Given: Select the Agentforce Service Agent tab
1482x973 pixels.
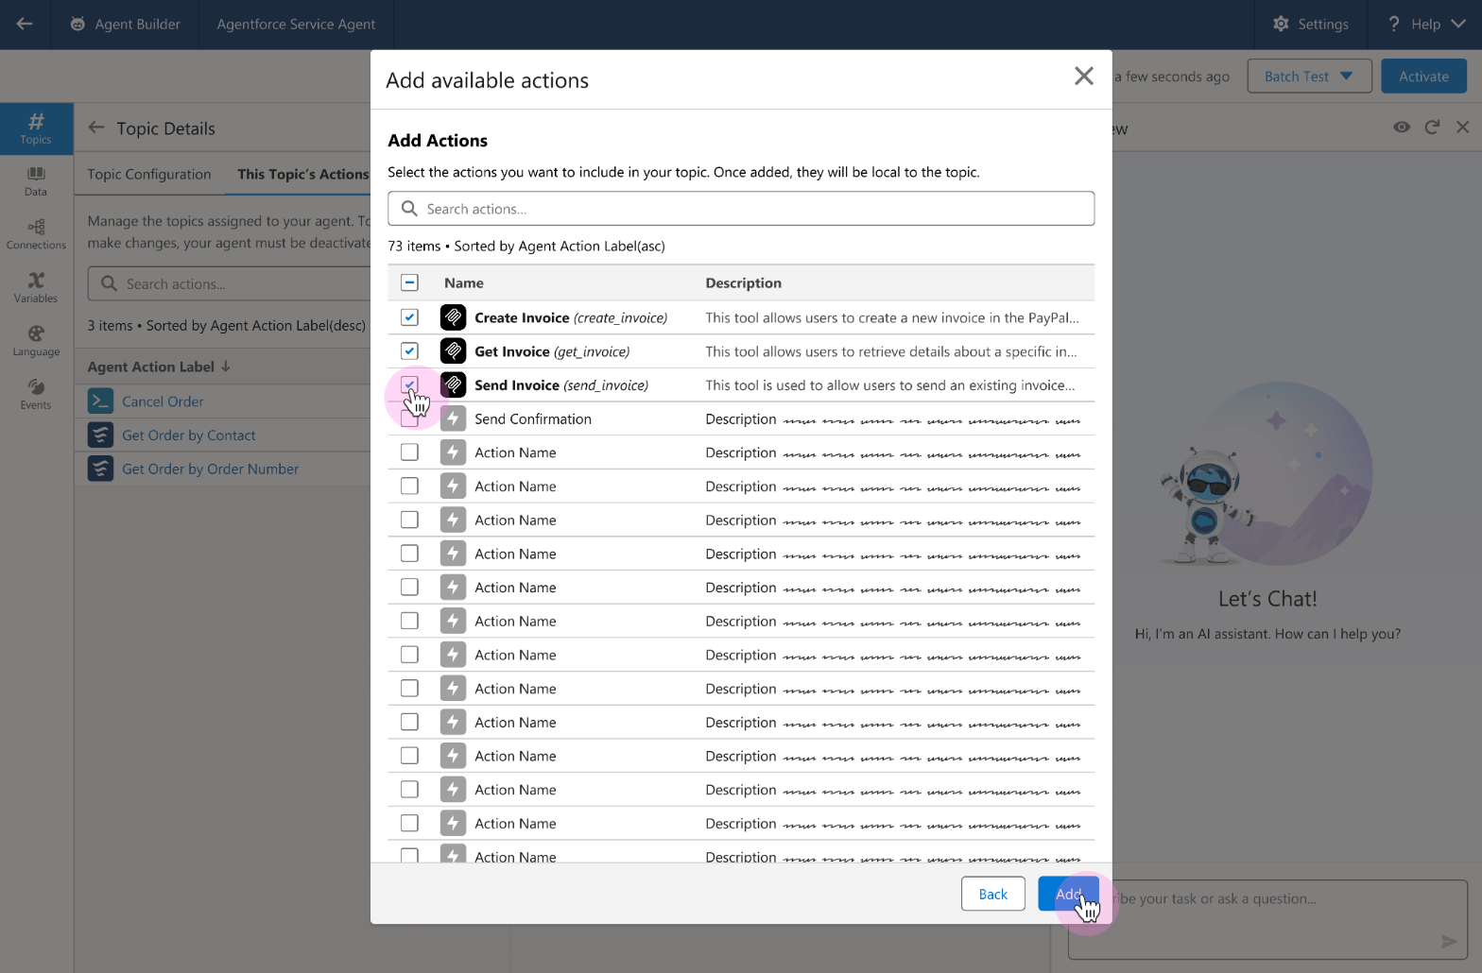Looking at the screenshot, I should (296, 25).
